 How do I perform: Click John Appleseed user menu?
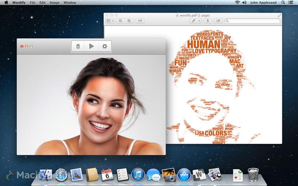click(263, 3)
